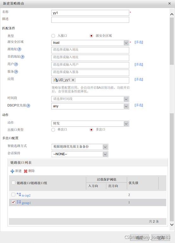175x243 pixels.
Task: Click 多选 link beside DSCP优先级
Action: click(139, 105)
